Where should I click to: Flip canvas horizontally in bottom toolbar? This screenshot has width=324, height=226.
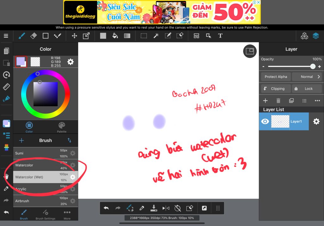[x=166, y=208]
